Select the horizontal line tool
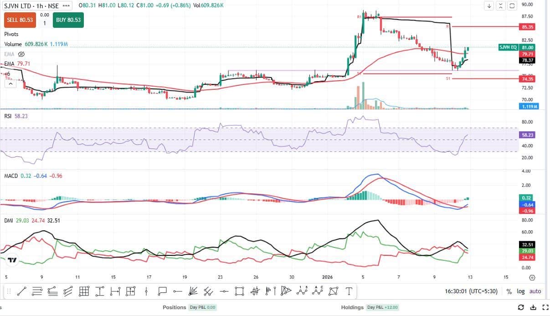 224,291
